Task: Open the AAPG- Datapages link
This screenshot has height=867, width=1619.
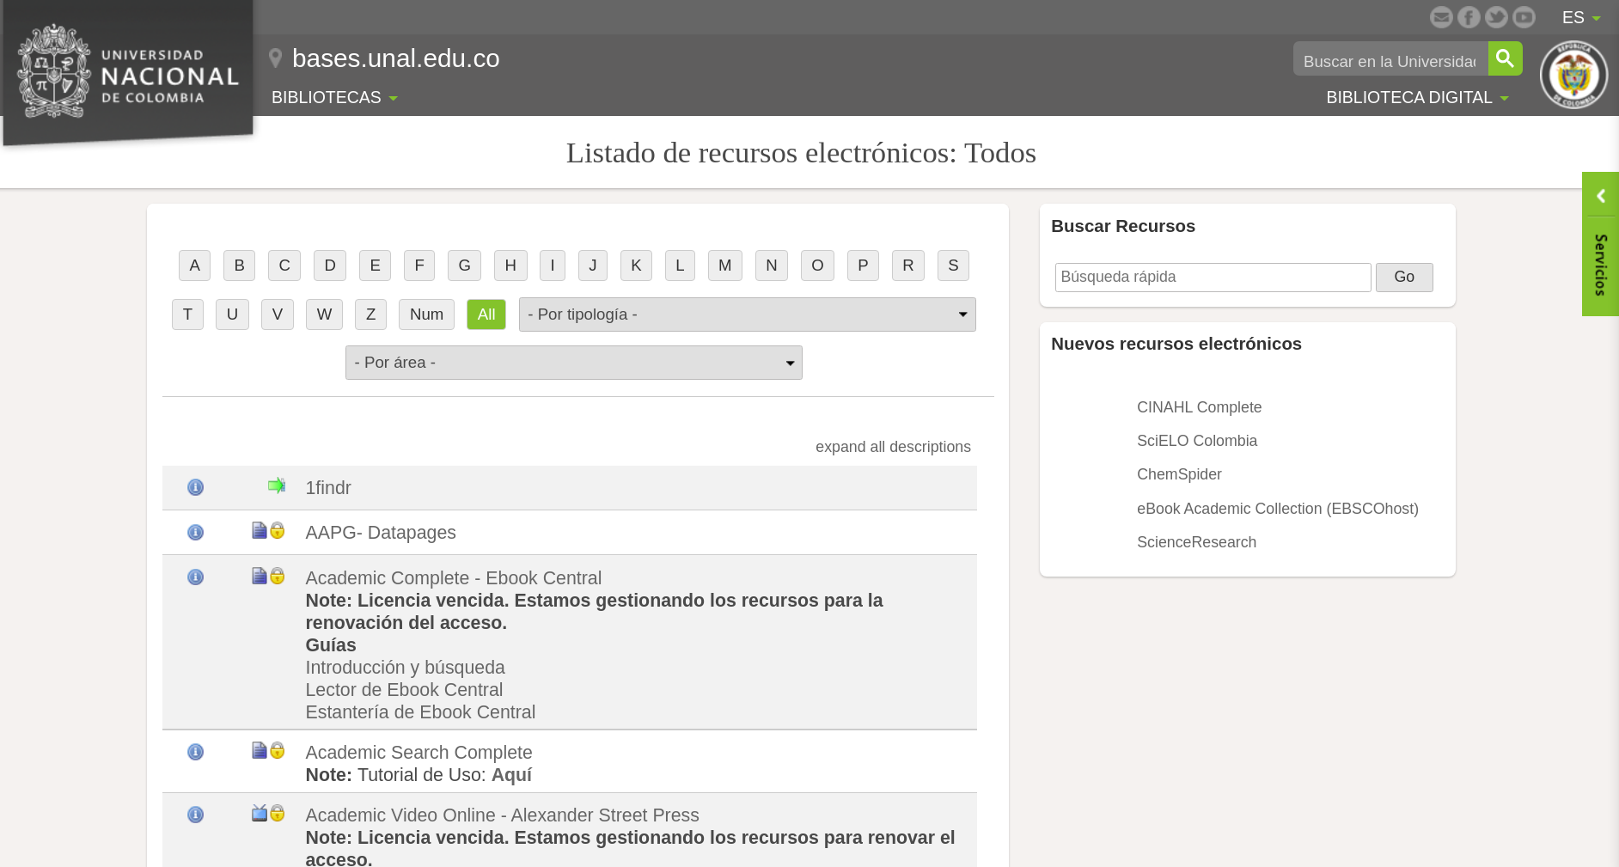Action: [x=381, y=533]
